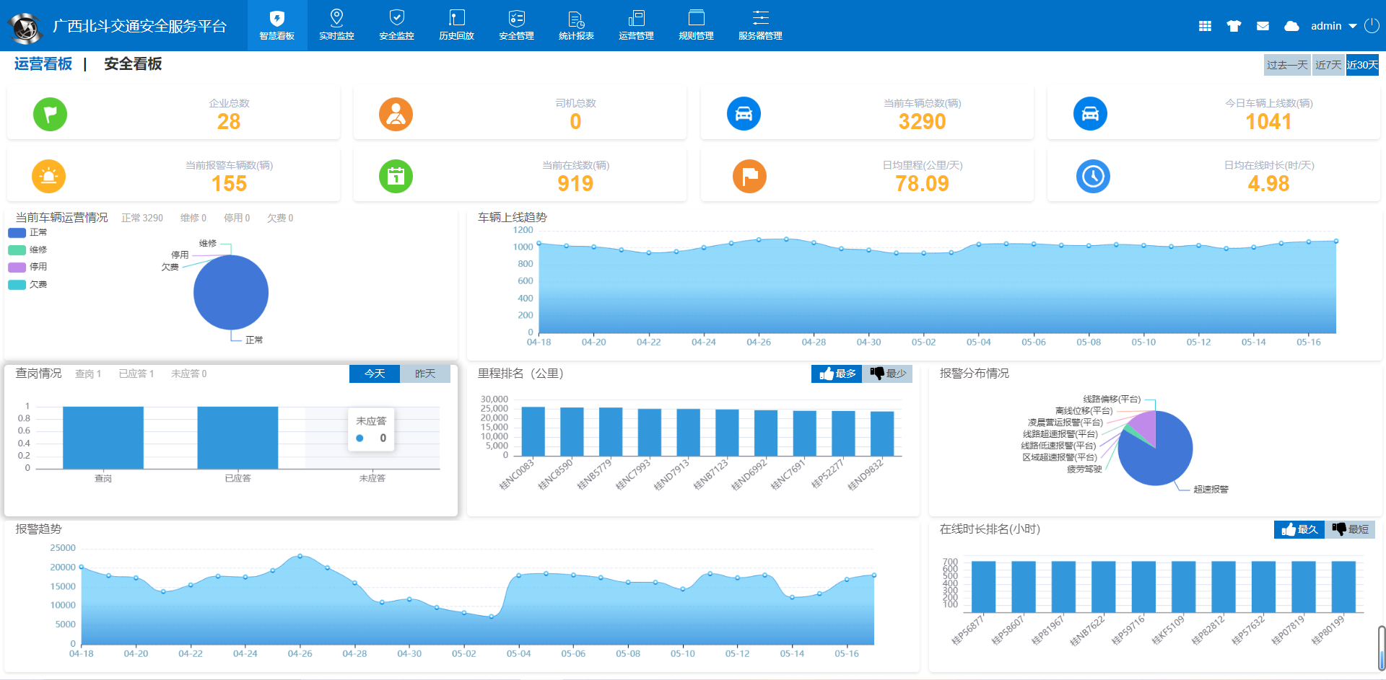Click 桂NC0083 mileage bar

pyautogui.click(x=533, y=431)
